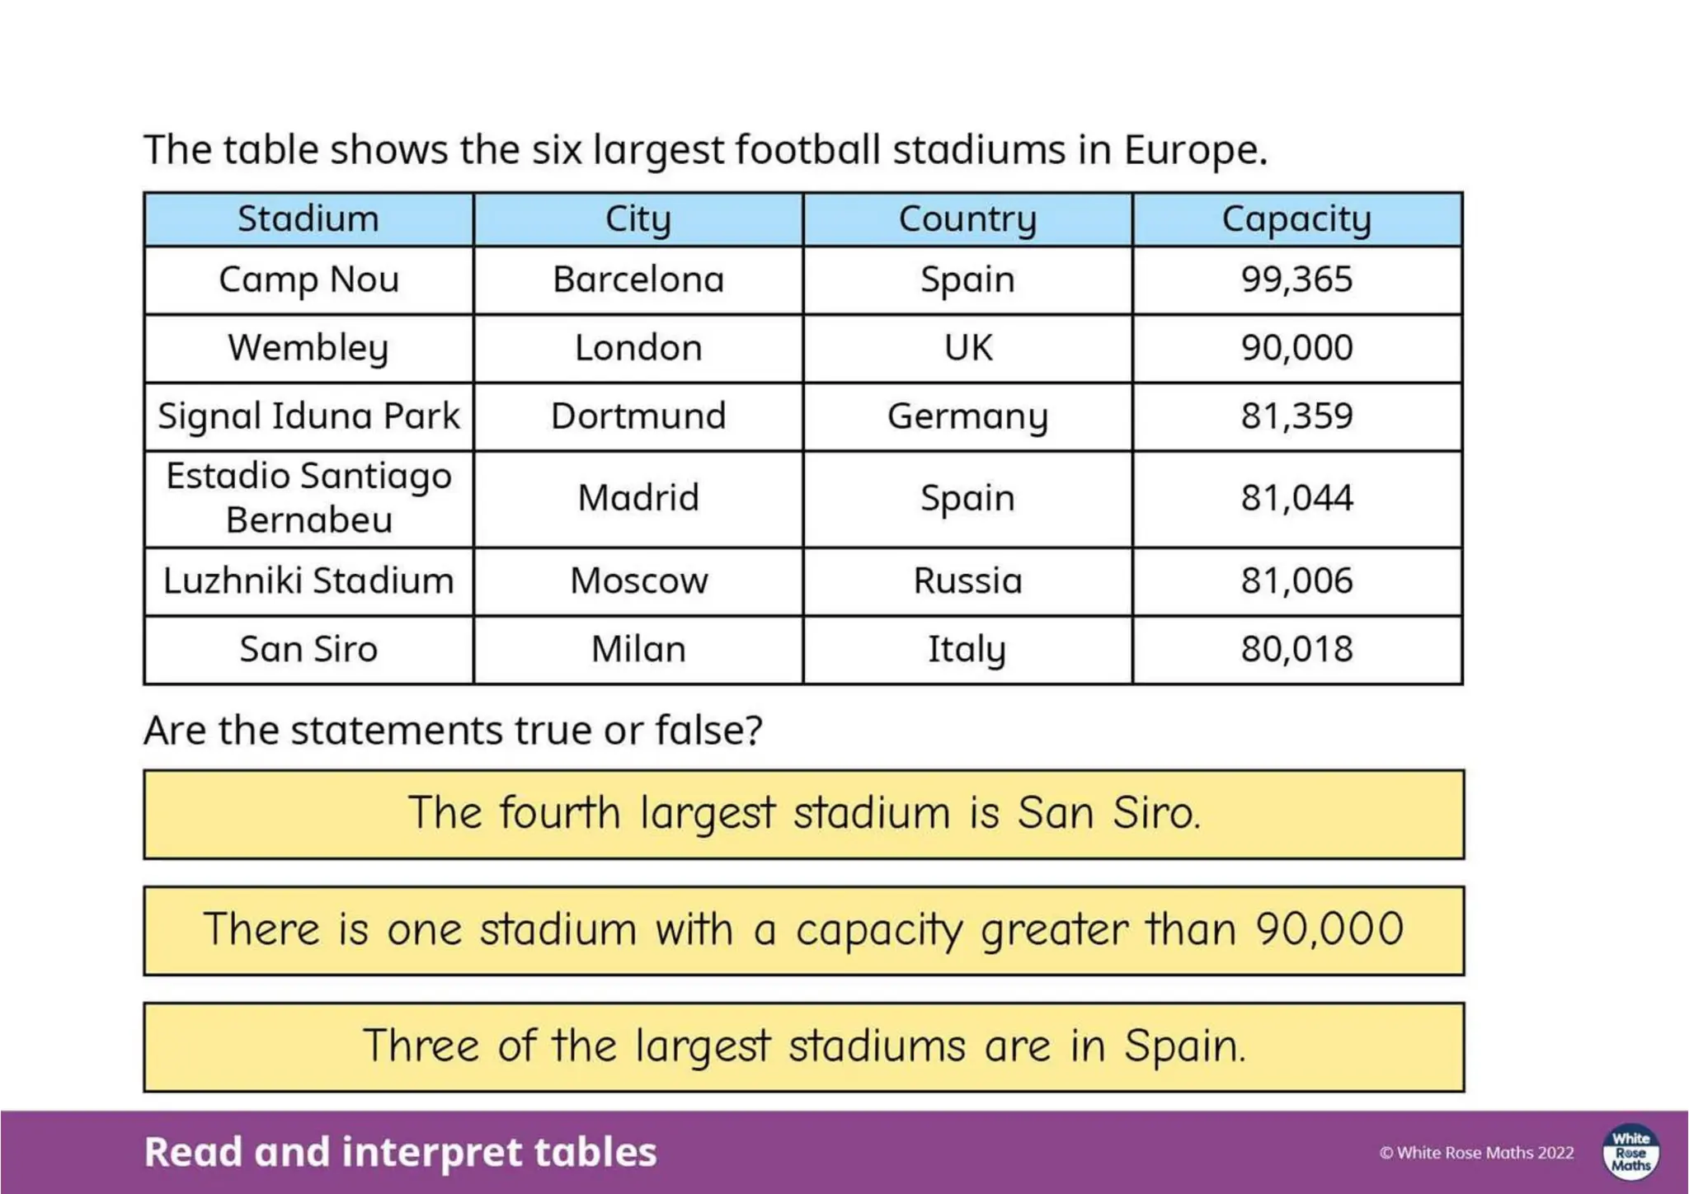The image size is (1689, 1194).
Task: Click the Luzhniki Stadium cell
Action: [308, 581]
